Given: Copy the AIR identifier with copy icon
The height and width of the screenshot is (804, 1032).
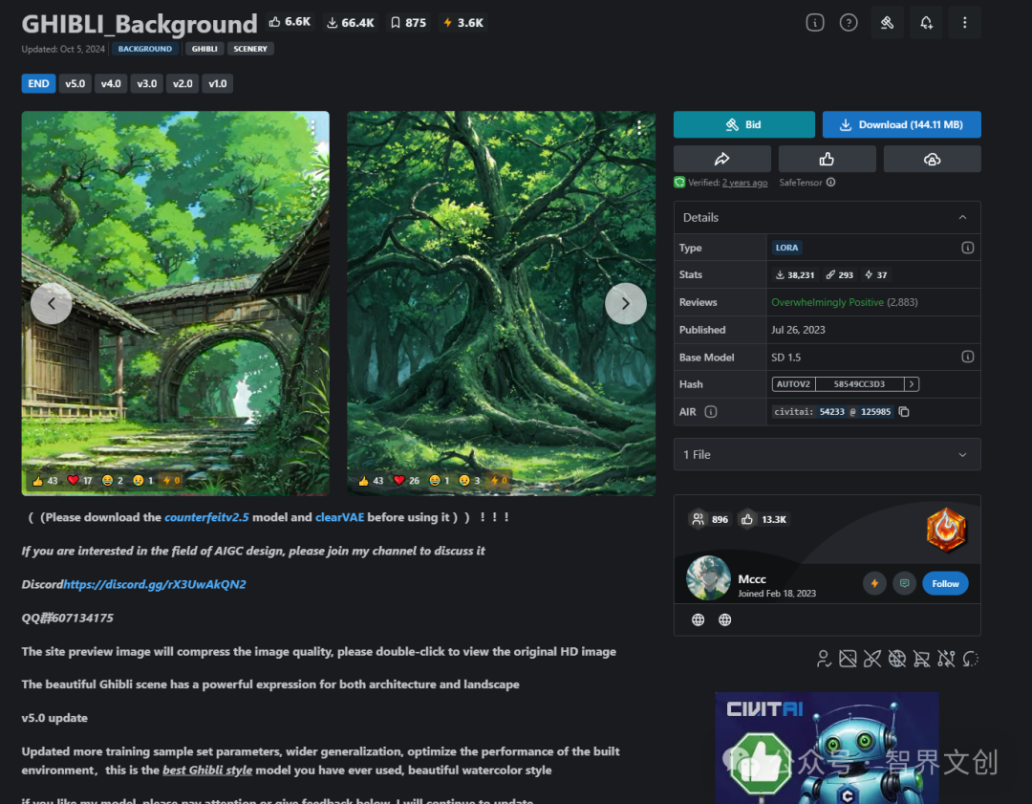Looking at the screenshot, I should [904, 411].
